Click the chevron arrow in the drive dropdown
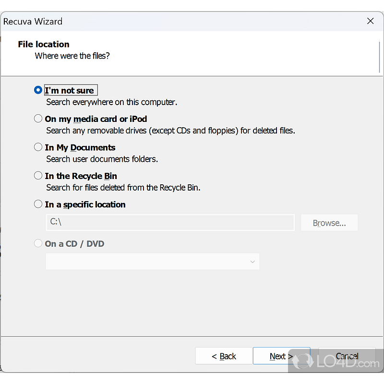This screenshot has height=384, width=384. coord(252,262)
